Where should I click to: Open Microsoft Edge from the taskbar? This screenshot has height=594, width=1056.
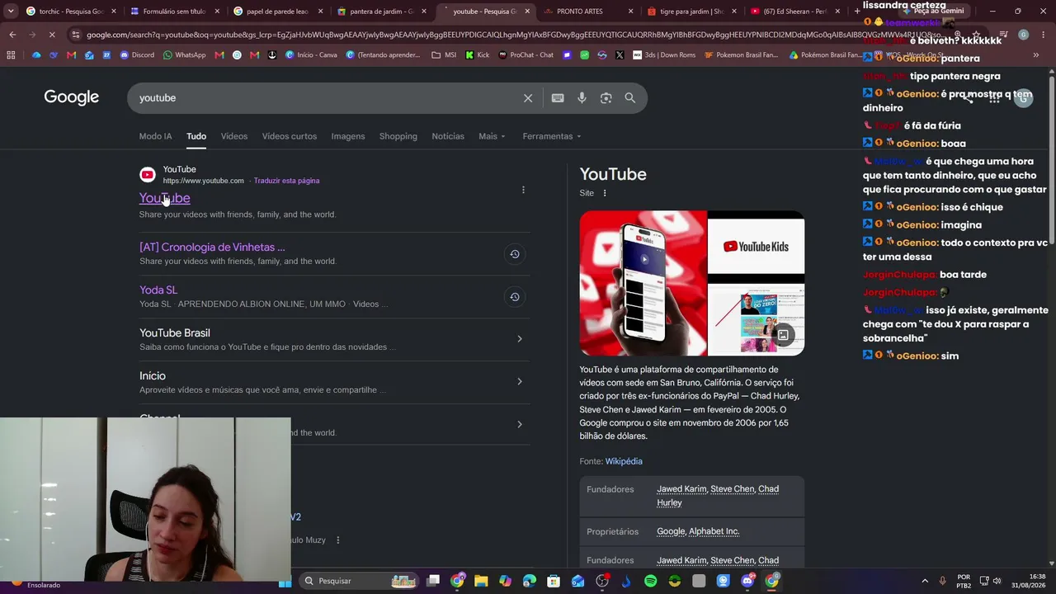(530, 581)
